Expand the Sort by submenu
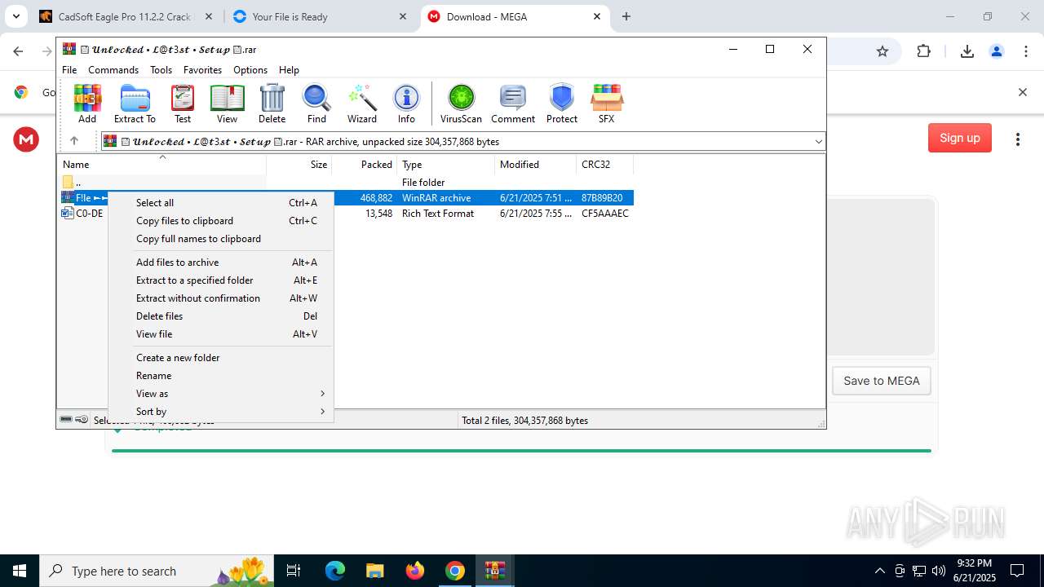1044x587 pixels. point(221,412)
